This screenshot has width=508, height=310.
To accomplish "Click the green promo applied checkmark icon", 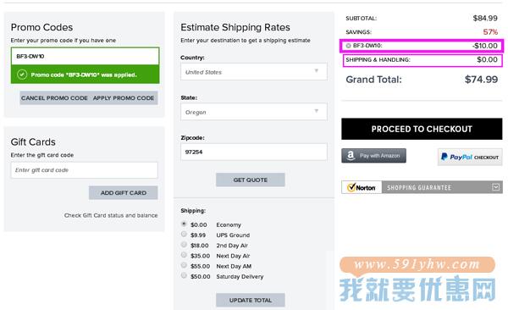I will (x=22, y=75).
